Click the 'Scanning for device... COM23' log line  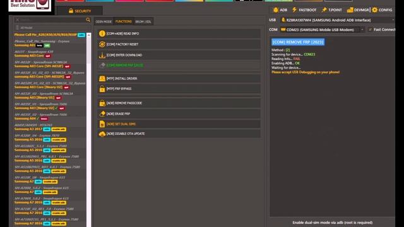[293, 55]
